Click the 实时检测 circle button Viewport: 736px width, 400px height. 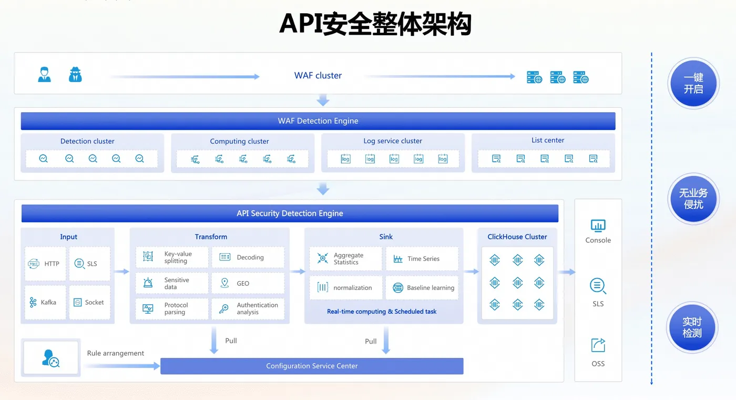click(692, 327)
